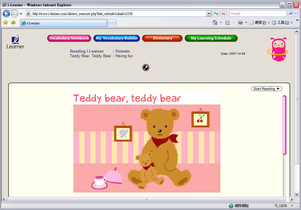Screen dimensions: 301x210
Task: Expand the search provider options dropdown
Action: point(297,14)
